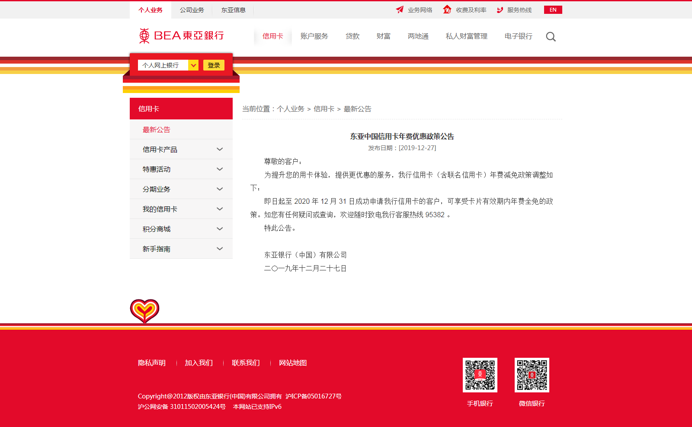Open the 财富 menu

[x=384, y=36]
